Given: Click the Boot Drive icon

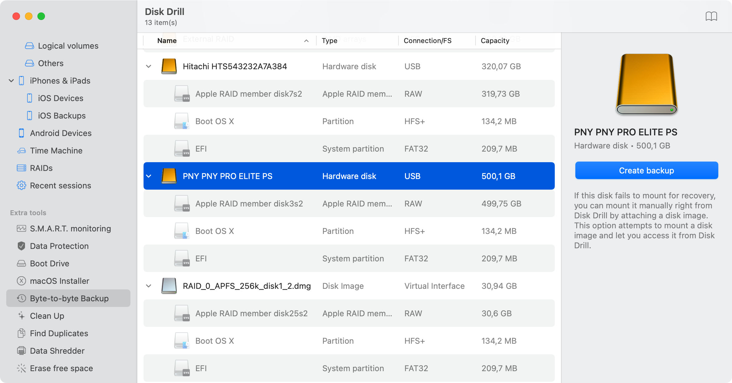Looking at the screenshot, I should click(x=21, y=264).
